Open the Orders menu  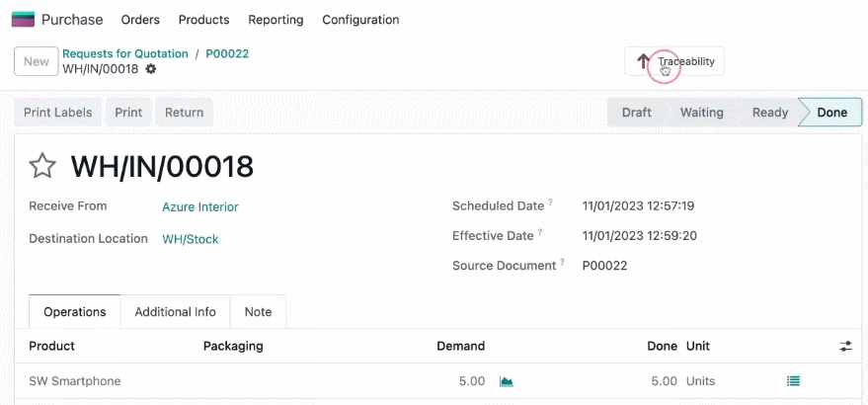(x=140, y=20)
